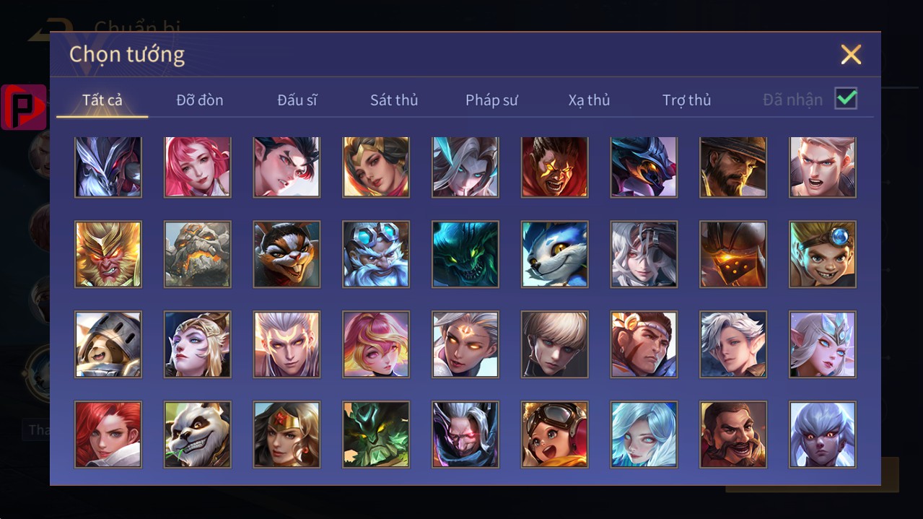Image resolution: width=923 pixels, height=519 pixels.
Task: Choose the blue fox hero portrait
Action: click(x=555, y=255)
